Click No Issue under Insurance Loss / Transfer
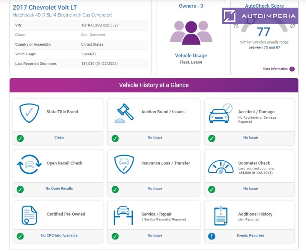Screen dimensions: 306x251 pyautogui.click(x=155, y=188)
